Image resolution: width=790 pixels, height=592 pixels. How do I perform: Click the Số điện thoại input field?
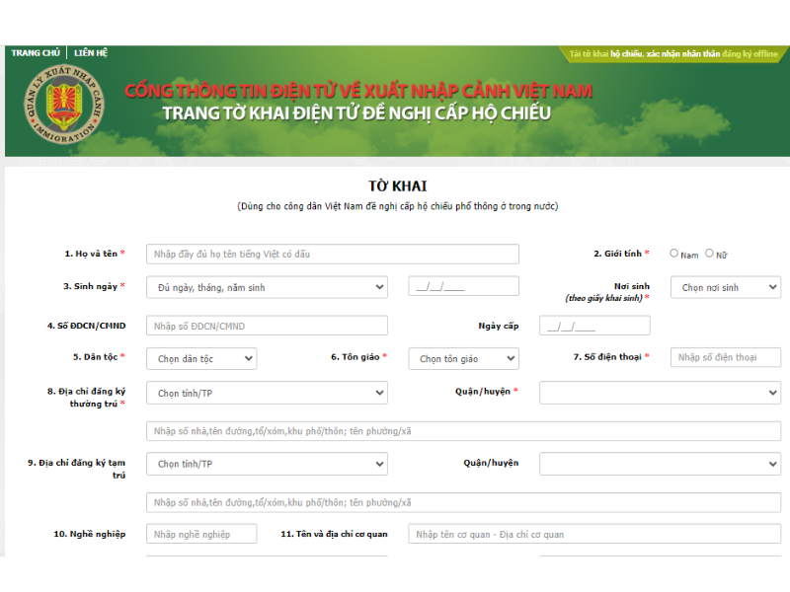coord(725,357)
